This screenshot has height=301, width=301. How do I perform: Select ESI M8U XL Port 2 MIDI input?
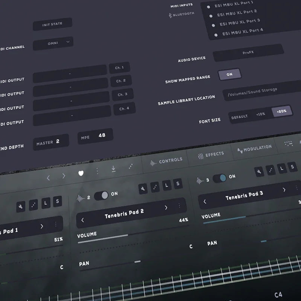[x=236, y=12]
